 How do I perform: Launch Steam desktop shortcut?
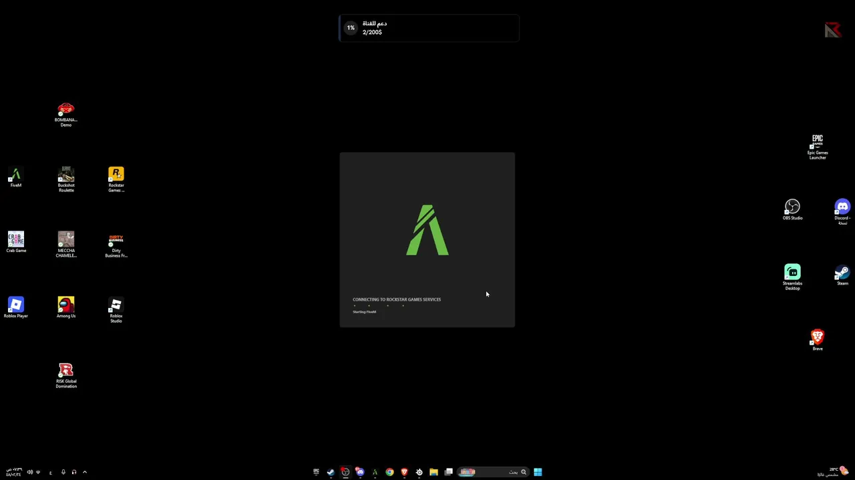[x=842, y=275]
